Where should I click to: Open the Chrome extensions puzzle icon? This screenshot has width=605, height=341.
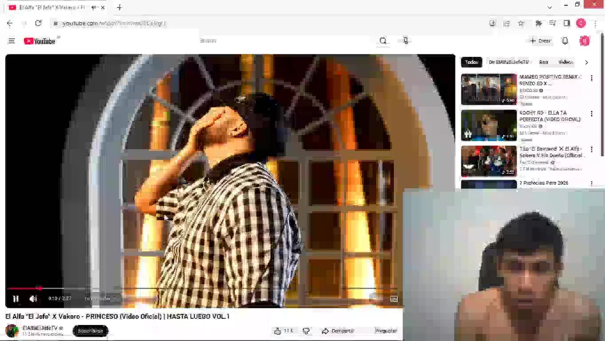pos(538,23)
